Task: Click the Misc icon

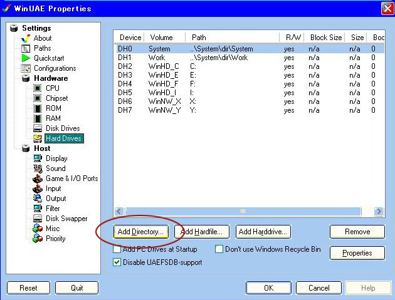Action: coord(38,229)
